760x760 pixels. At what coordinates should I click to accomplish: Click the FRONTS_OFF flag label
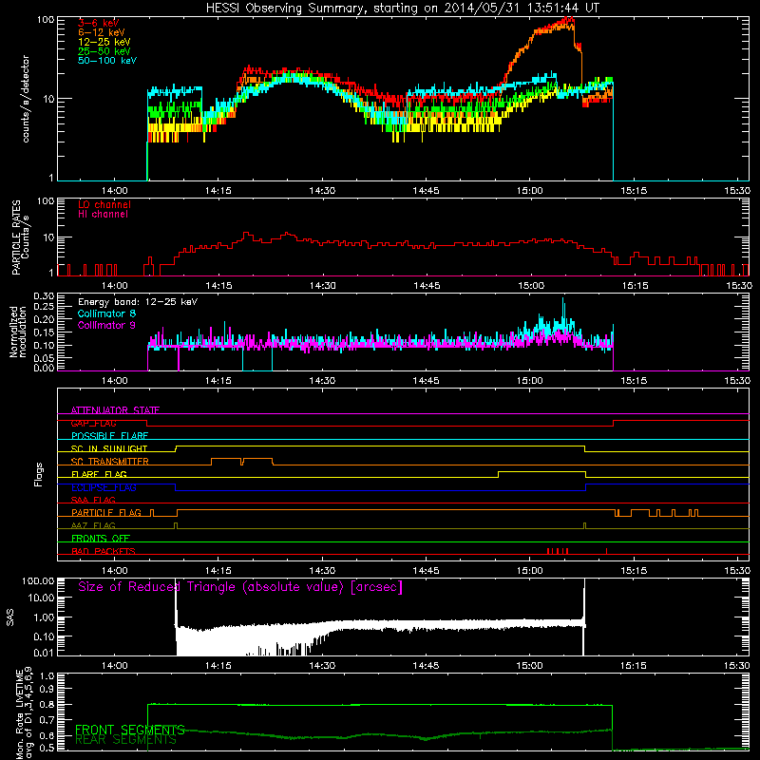[x=101, y=539]
